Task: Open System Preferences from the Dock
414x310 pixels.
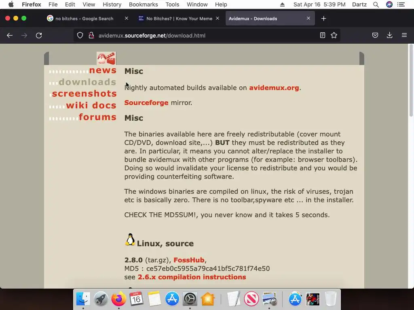Action: click(190, 299)
